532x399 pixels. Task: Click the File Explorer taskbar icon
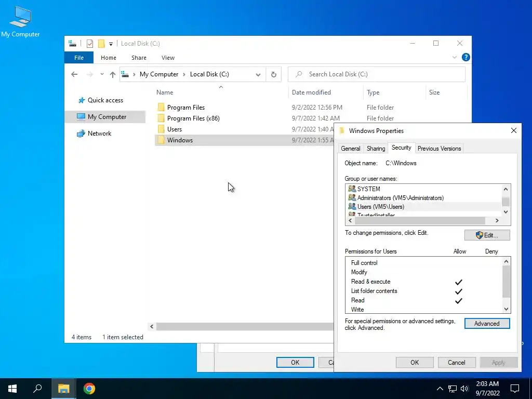63,389
